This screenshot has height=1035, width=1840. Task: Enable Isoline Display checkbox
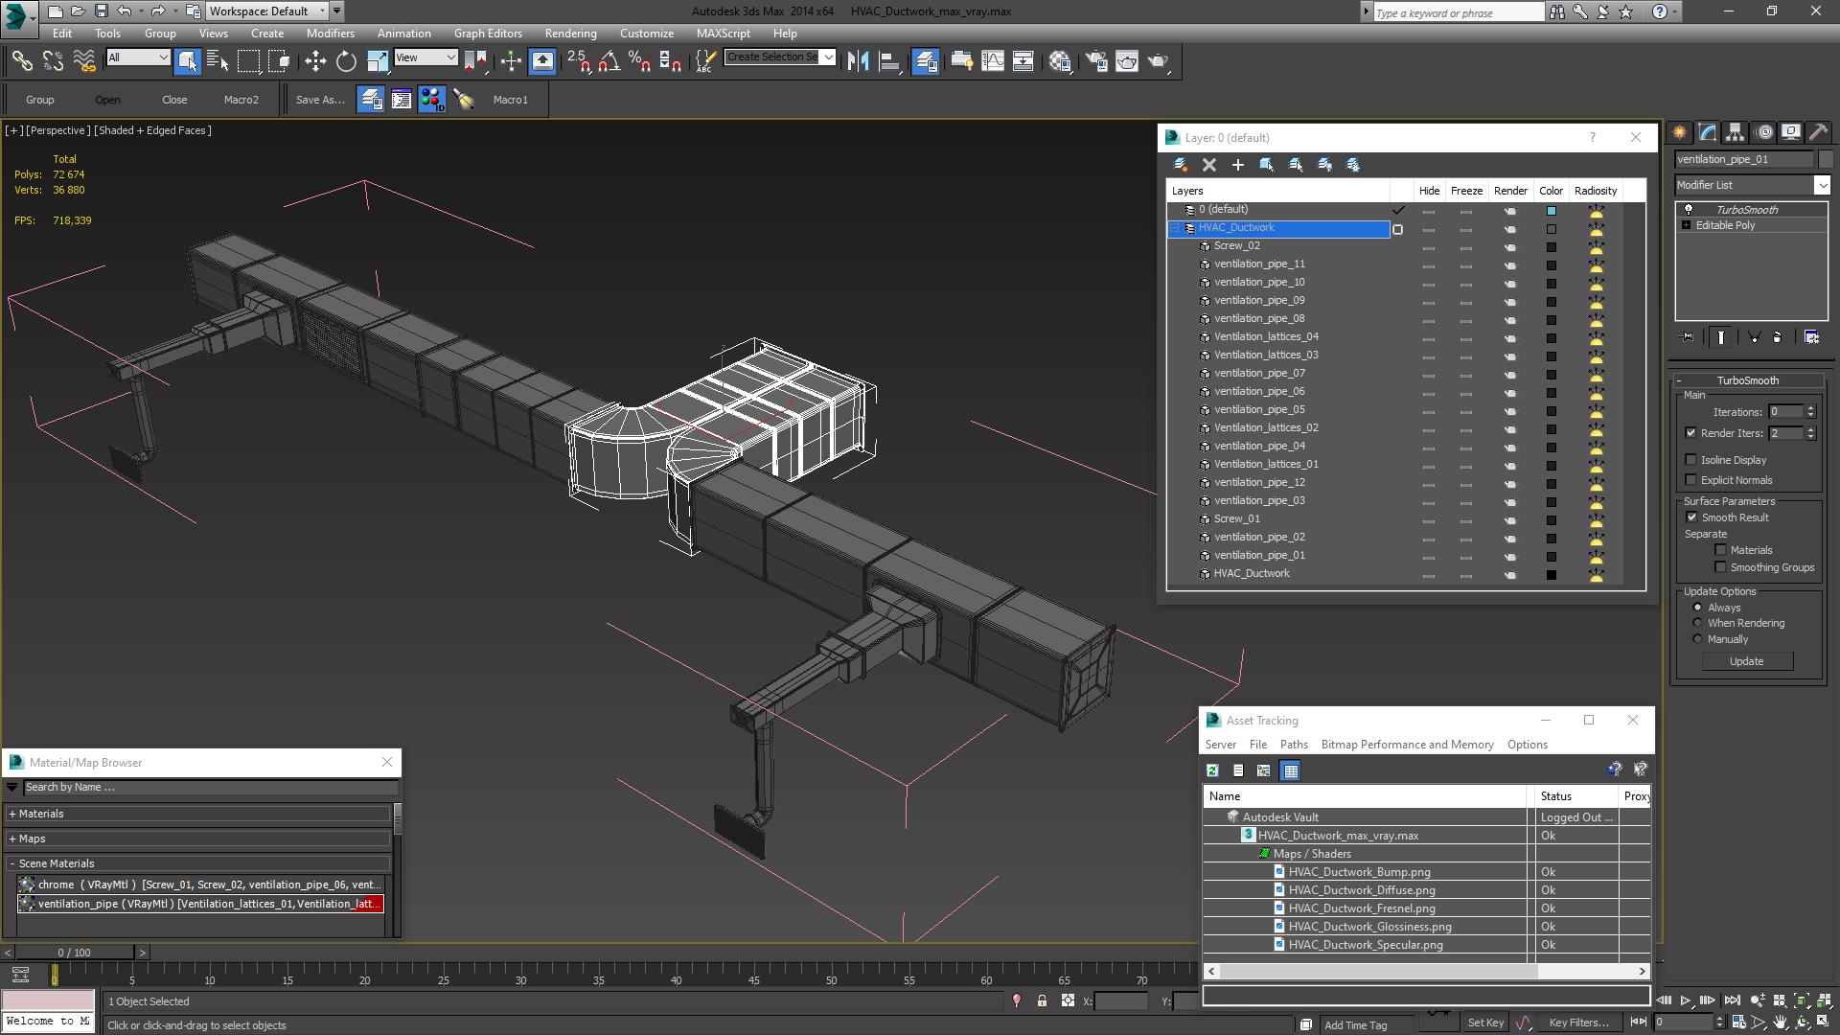(x=1691, y=460)
